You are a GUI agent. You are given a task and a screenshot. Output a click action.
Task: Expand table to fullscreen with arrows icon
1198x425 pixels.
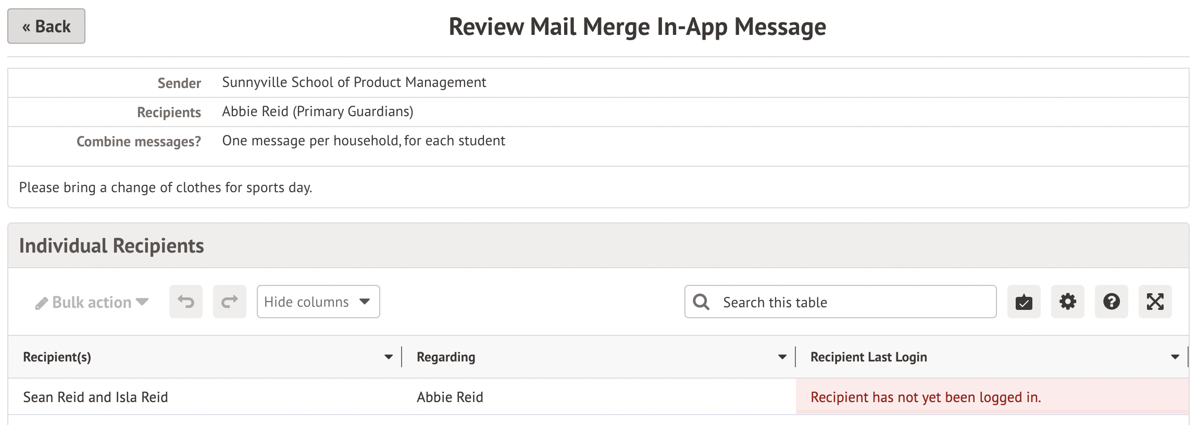(x=1155, y=302)
